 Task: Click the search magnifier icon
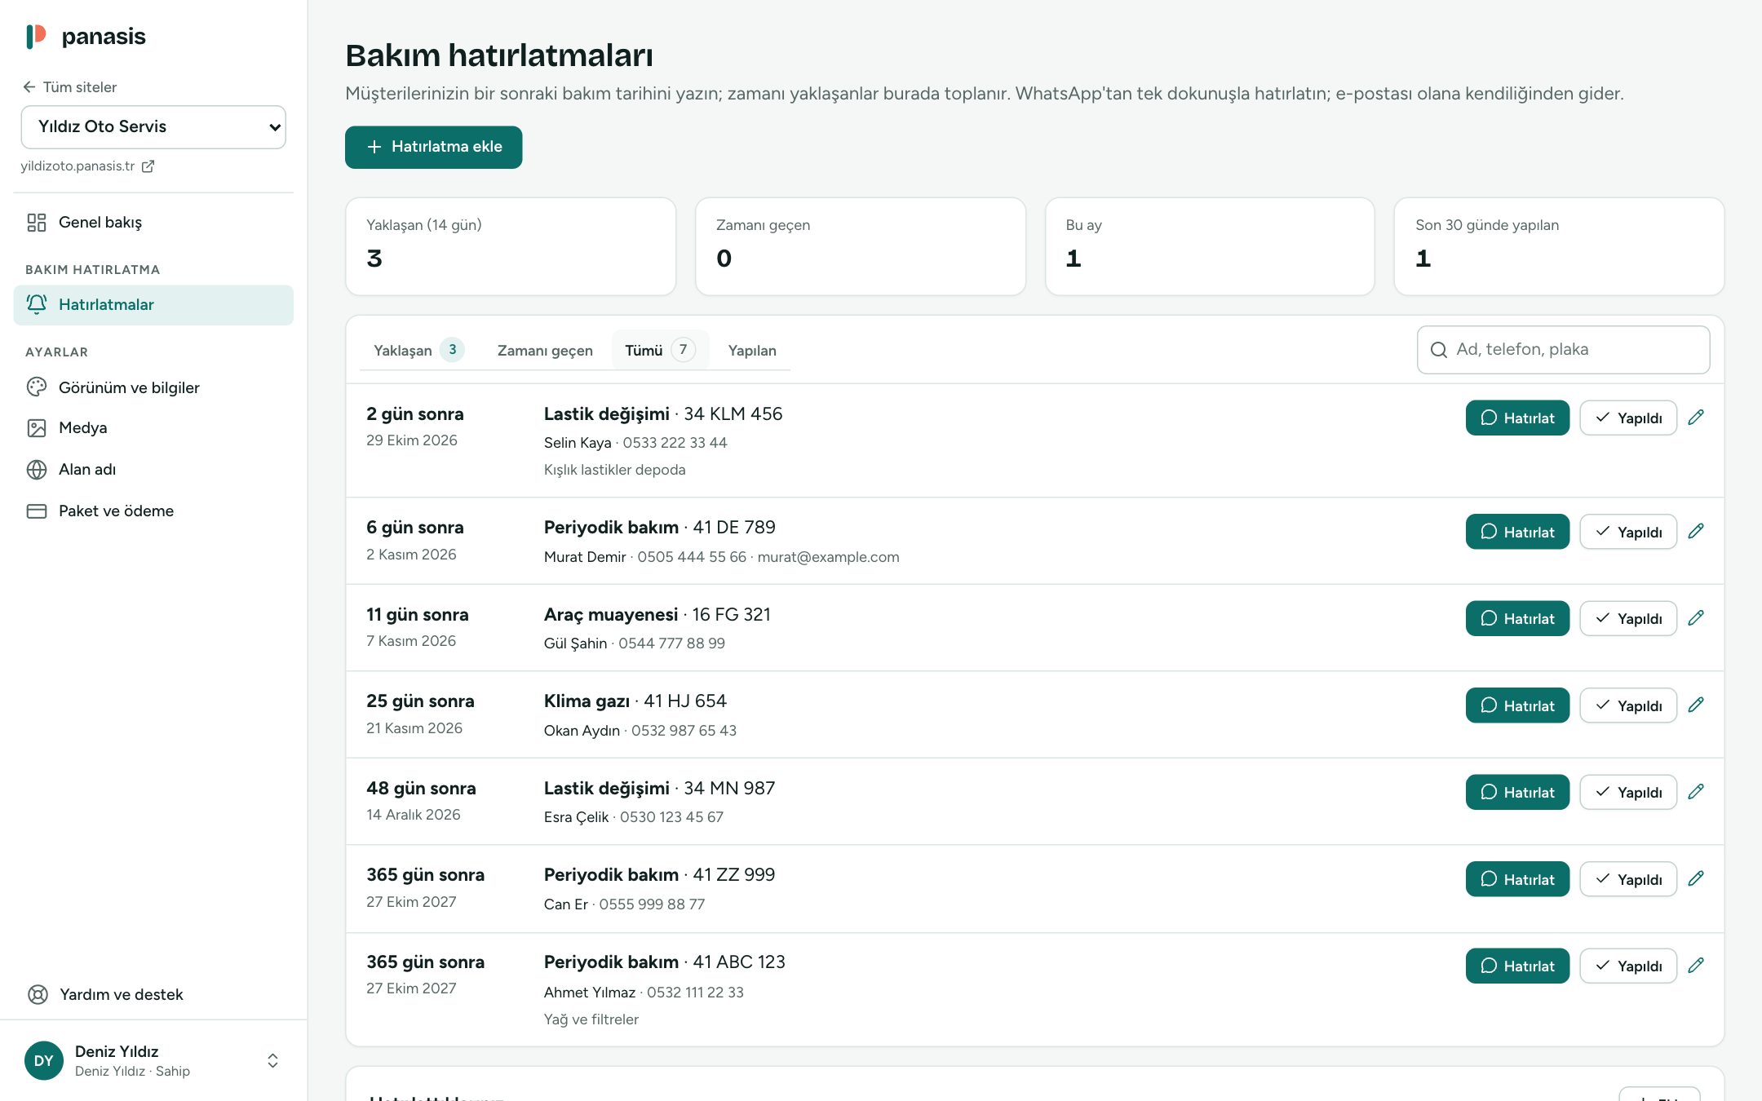coord(1439,350)
